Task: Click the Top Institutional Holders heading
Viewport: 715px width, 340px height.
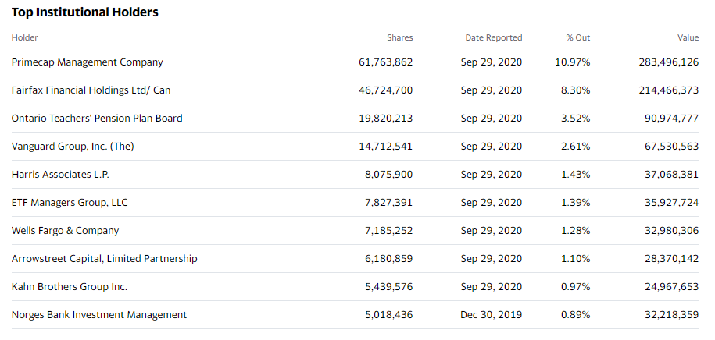Action: (x=85, y=12)
